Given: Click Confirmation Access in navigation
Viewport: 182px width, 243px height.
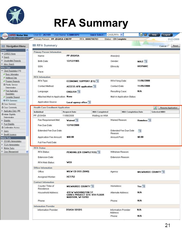Looking at the screenshot, I should [12, 128].
